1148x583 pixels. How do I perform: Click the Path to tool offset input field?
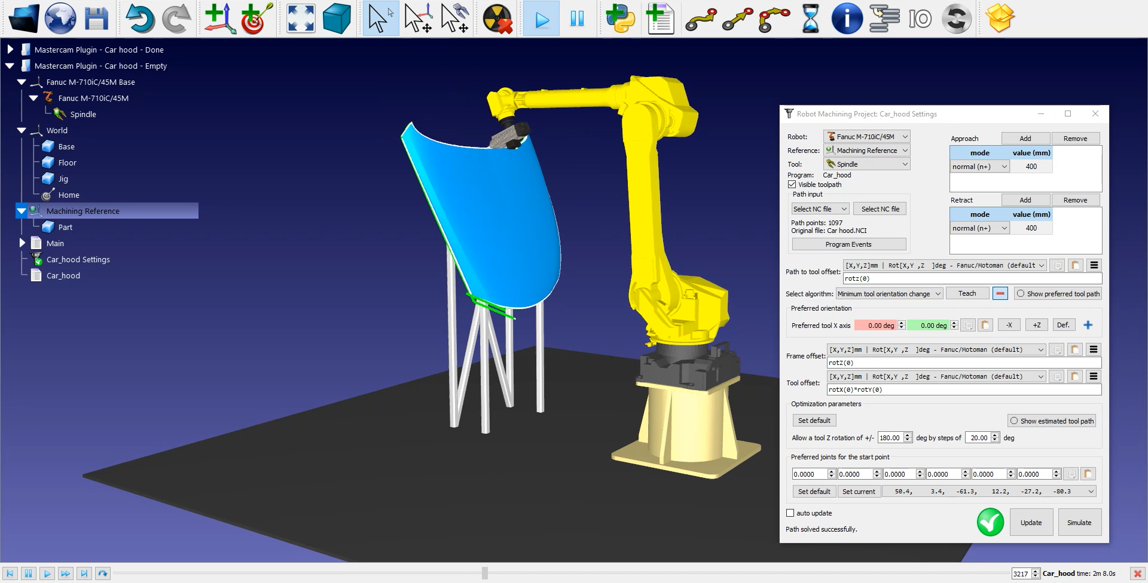pos(972,279)
